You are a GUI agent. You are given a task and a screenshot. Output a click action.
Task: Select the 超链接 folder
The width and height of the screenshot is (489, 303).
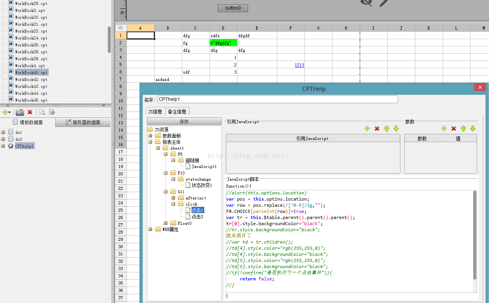192,160
